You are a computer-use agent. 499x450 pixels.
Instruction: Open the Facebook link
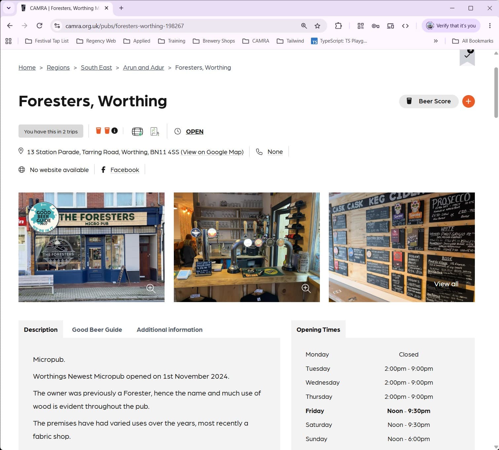click(125, 170)
